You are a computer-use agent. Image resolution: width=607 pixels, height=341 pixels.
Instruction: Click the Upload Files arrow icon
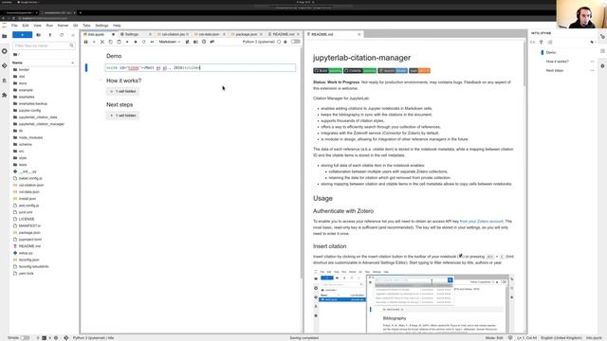tap(50, 35)
